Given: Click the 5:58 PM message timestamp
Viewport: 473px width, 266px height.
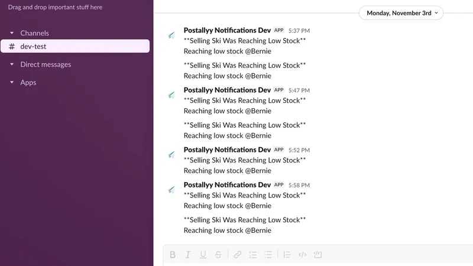Looking at the screenshot, I should click(x=299, y=185).
